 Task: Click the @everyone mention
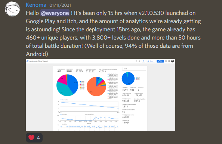pyautogui.click(x=55, y=13)
